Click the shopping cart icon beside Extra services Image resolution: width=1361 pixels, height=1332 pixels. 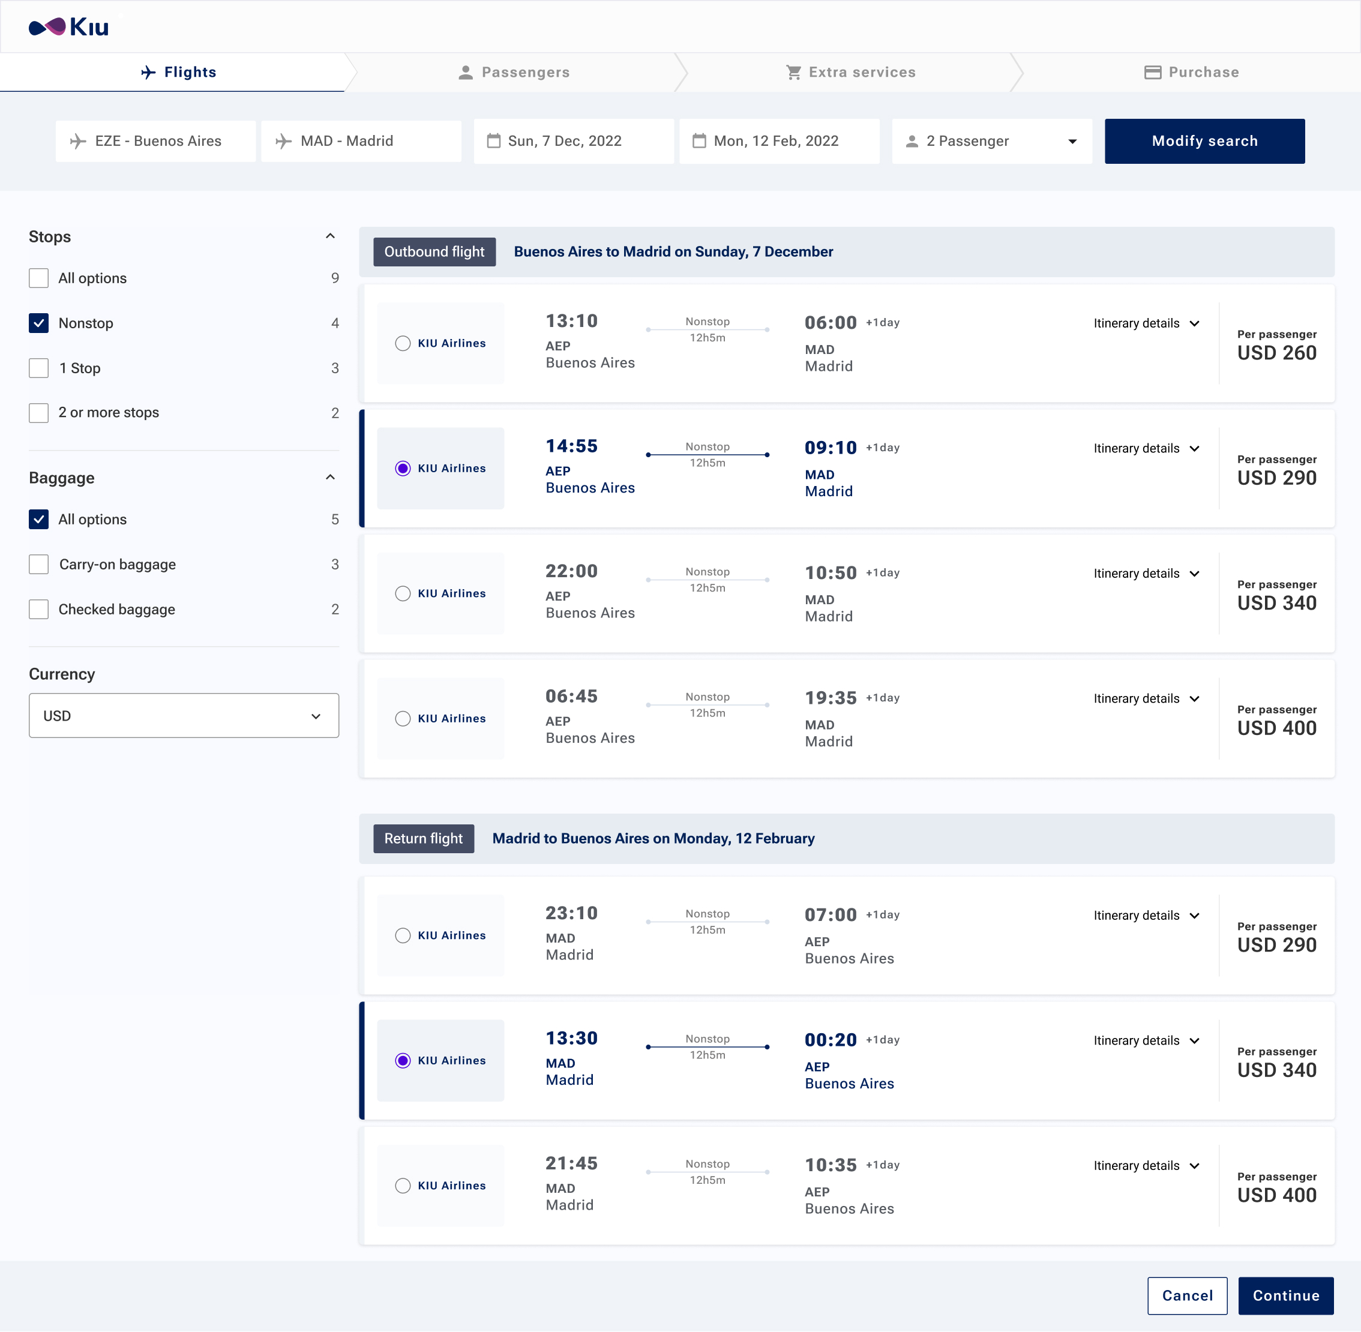click(x=793, y=73)
